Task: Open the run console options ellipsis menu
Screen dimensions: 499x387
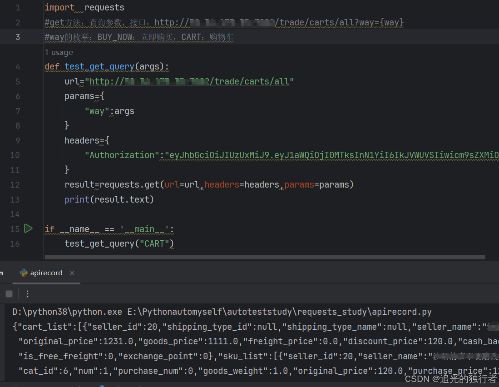Action: [28, 294]
